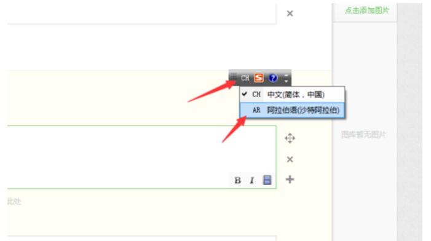Image resolution: width=431 pixels, height=241 pixels.
Task: Click the top input field
Action: click(x=141, y=14)
